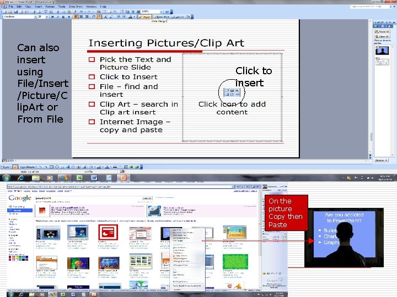Click the Decrease Font Size icon
The width and height of the screenshot is (397, 297).
pyautogui.click(x=111, y=16)
